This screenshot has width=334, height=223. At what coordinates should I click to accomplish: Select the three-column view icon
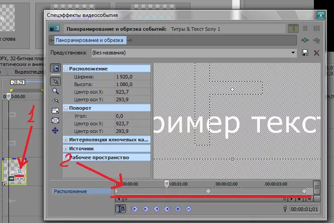(316, 29)
